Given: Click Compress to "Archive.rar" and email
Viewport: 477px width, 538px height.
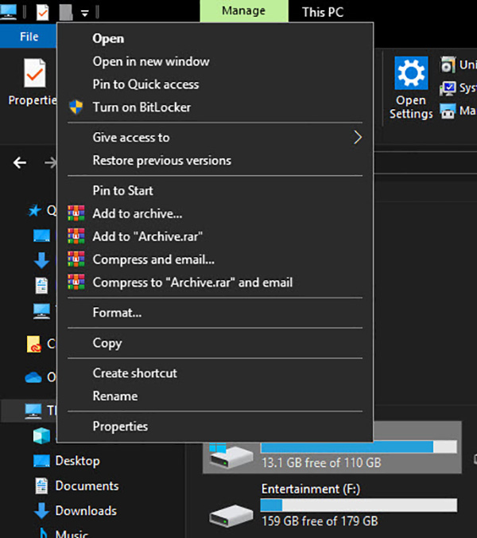Looking at the screenshot, I should 192,283.
